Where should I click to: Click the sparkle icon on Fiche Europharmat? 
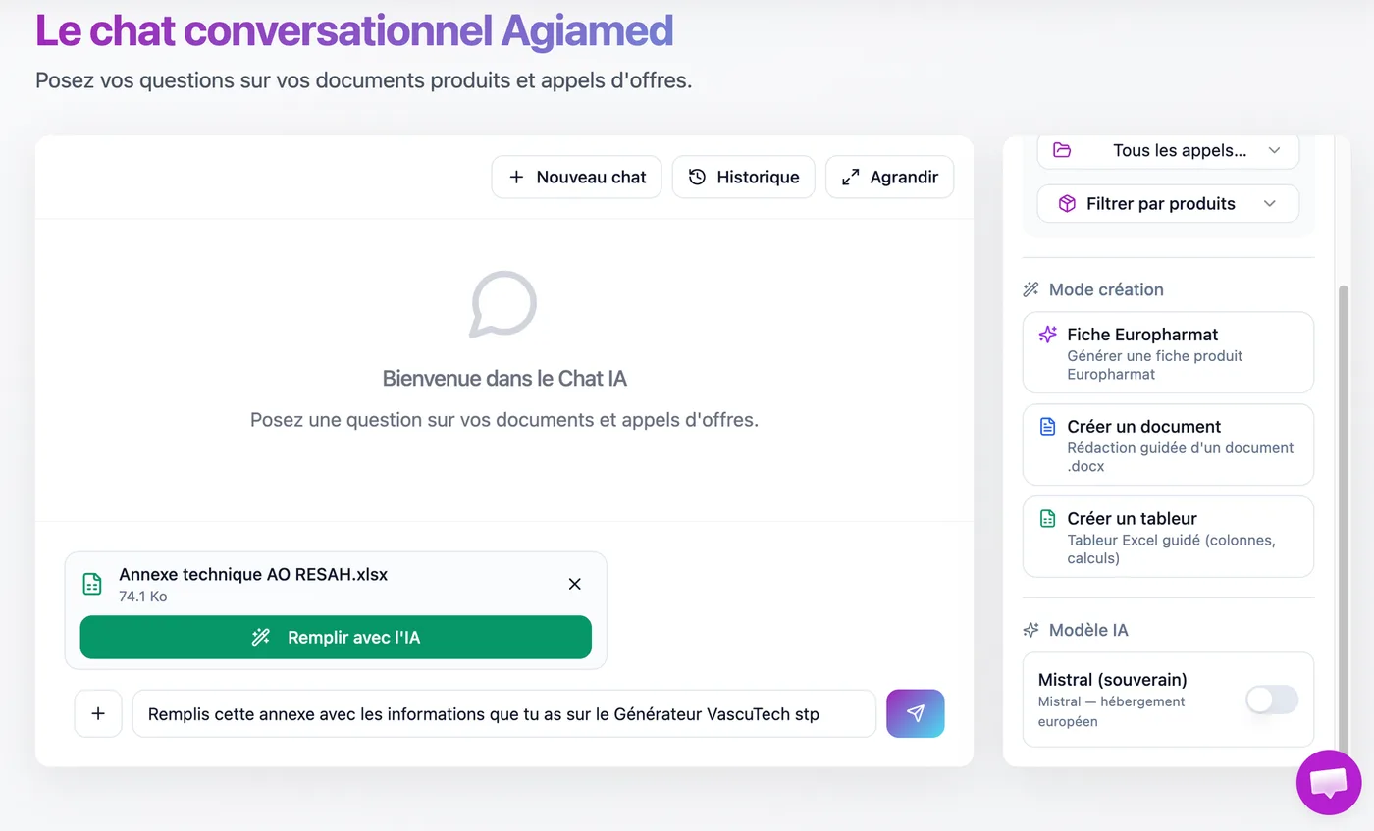[1047, 335]
